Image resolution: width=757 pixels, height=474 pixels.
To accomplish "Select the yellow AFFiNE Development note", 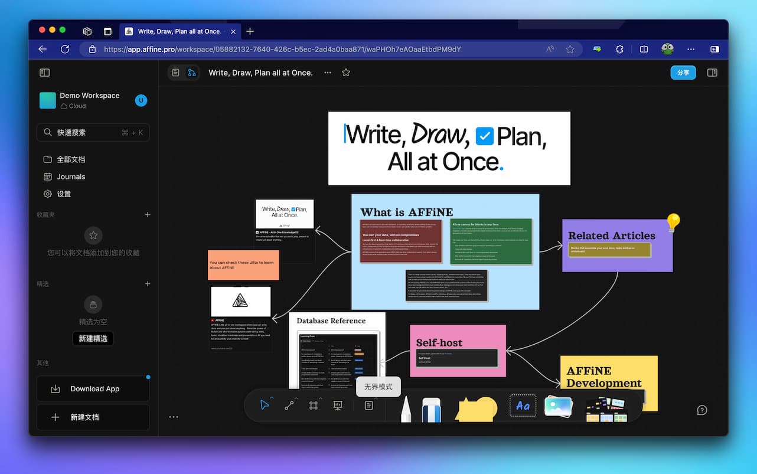I will point(609,383).
